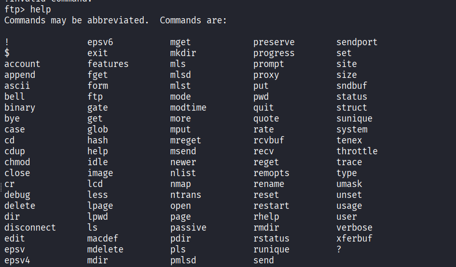Click the "progress" command word
The height and width of the screenshot is (267, 456).
click(273, 53)
